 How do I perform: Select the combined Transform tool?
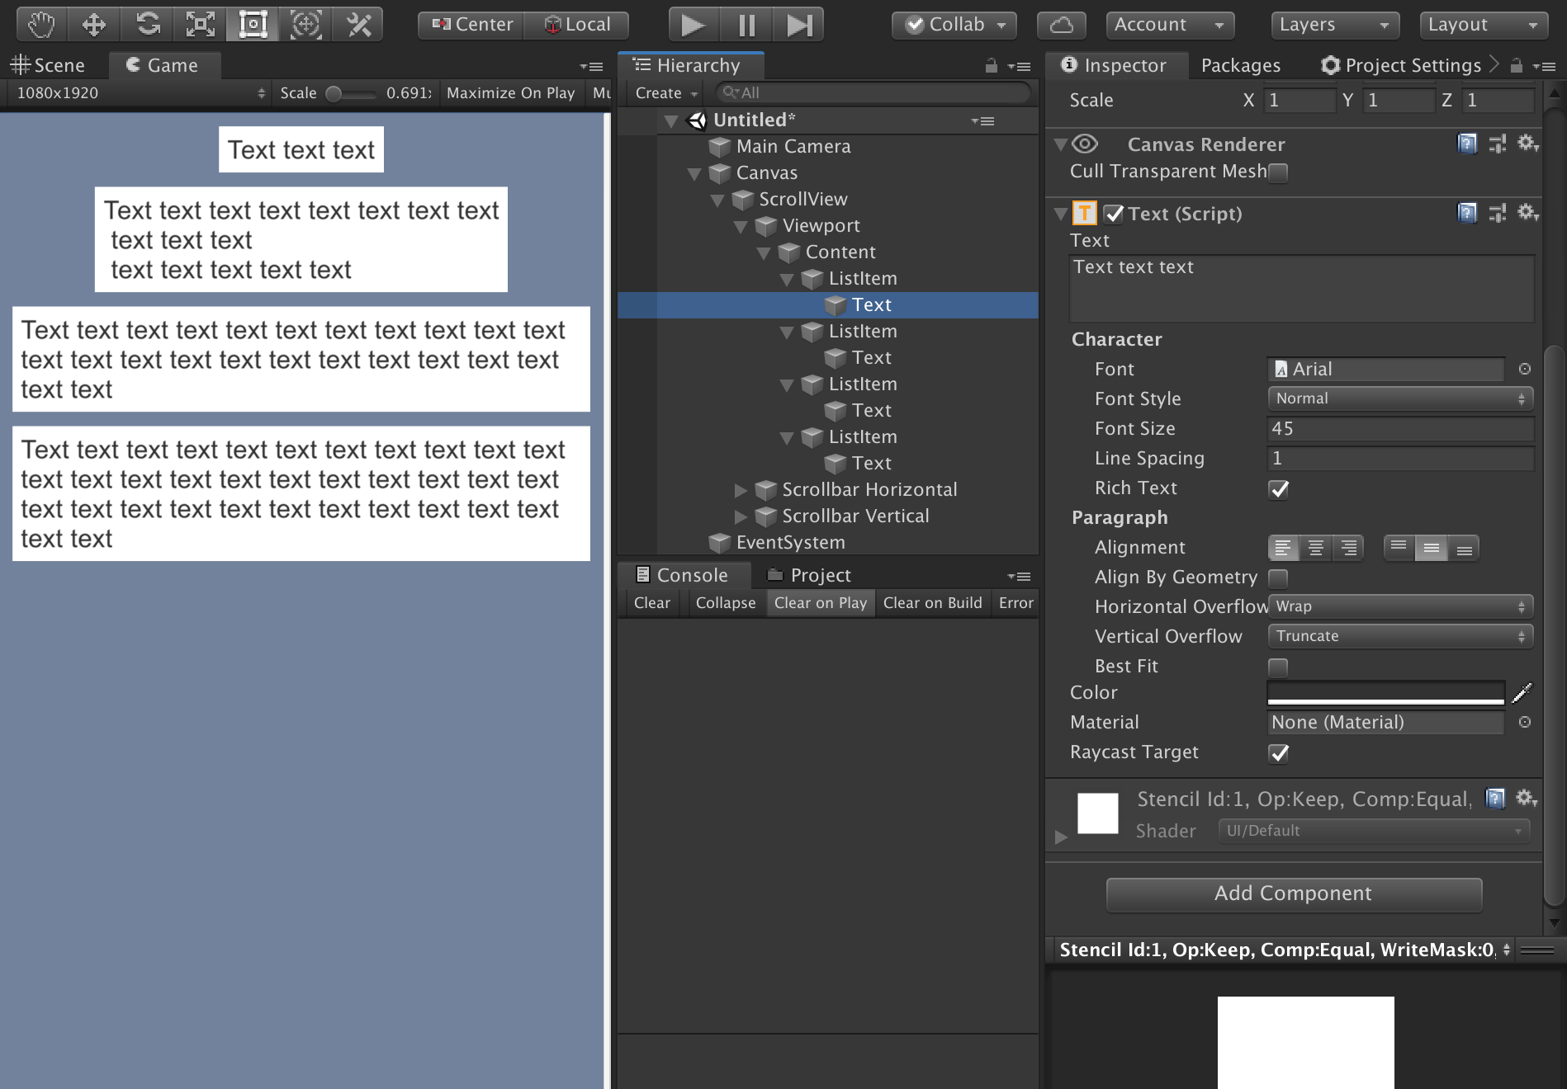click(305, 25)
